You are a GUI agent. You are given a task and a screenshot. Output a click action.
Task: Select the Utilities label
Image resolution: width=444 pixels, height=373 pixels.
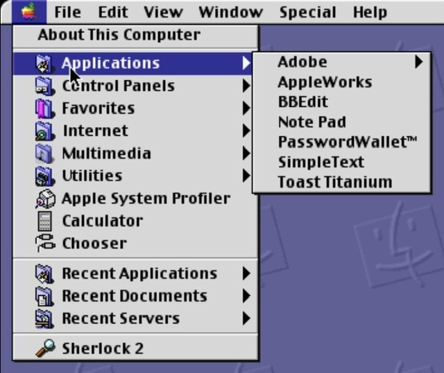92,176
